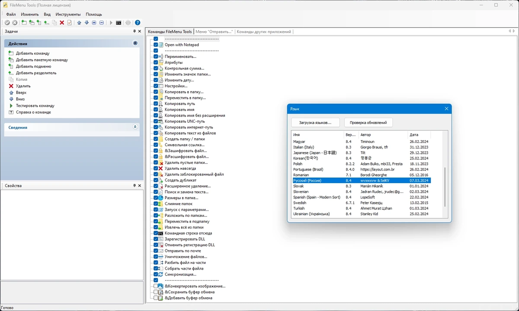The width and height of the screenshot is (519, 311).
Task: Click the Добавить пакетную команду action link
Action: pos(42,60)
